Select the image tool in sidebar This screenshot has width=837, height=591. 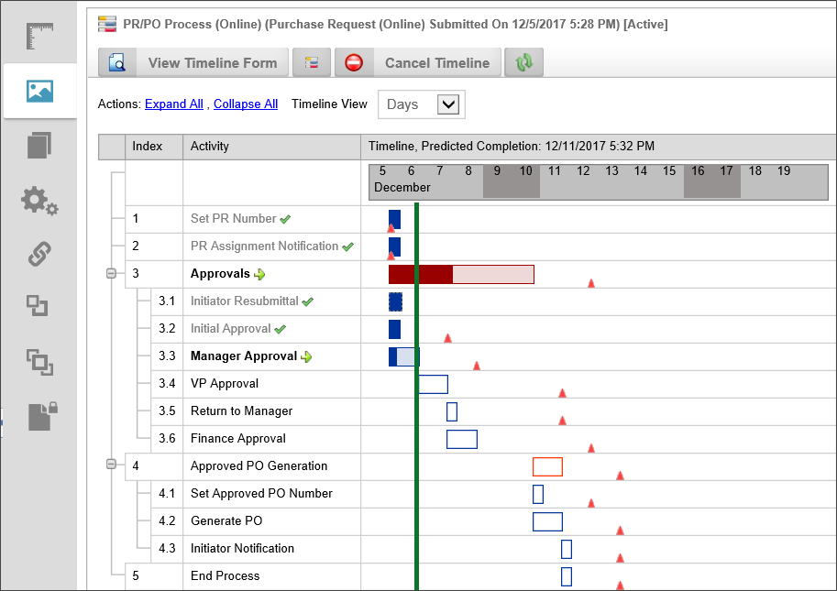(x=39, y=92)
